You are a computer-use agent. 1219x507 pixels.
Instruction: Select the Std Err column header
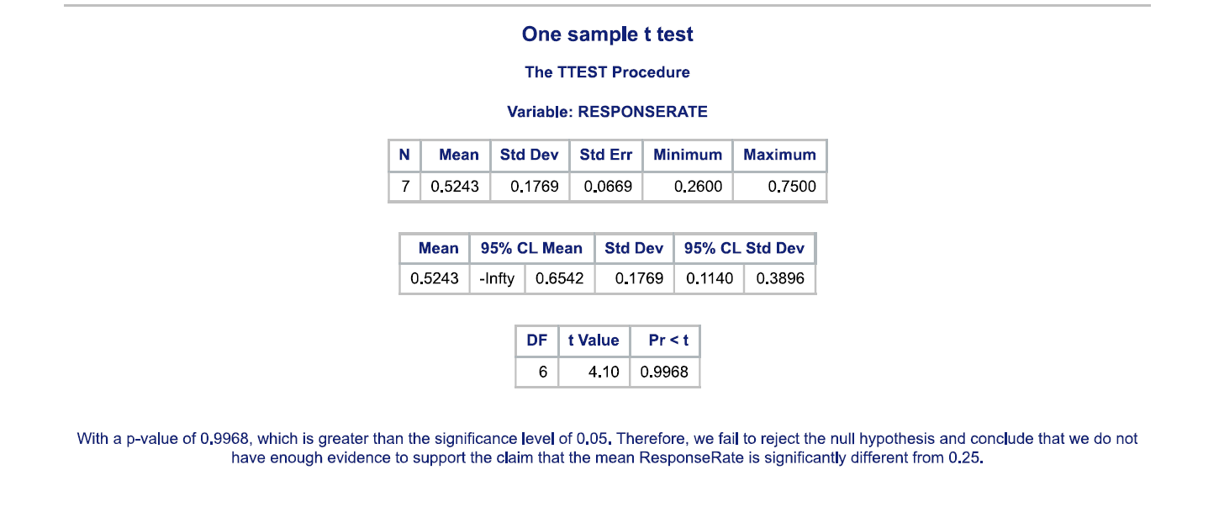click(605, 155)
